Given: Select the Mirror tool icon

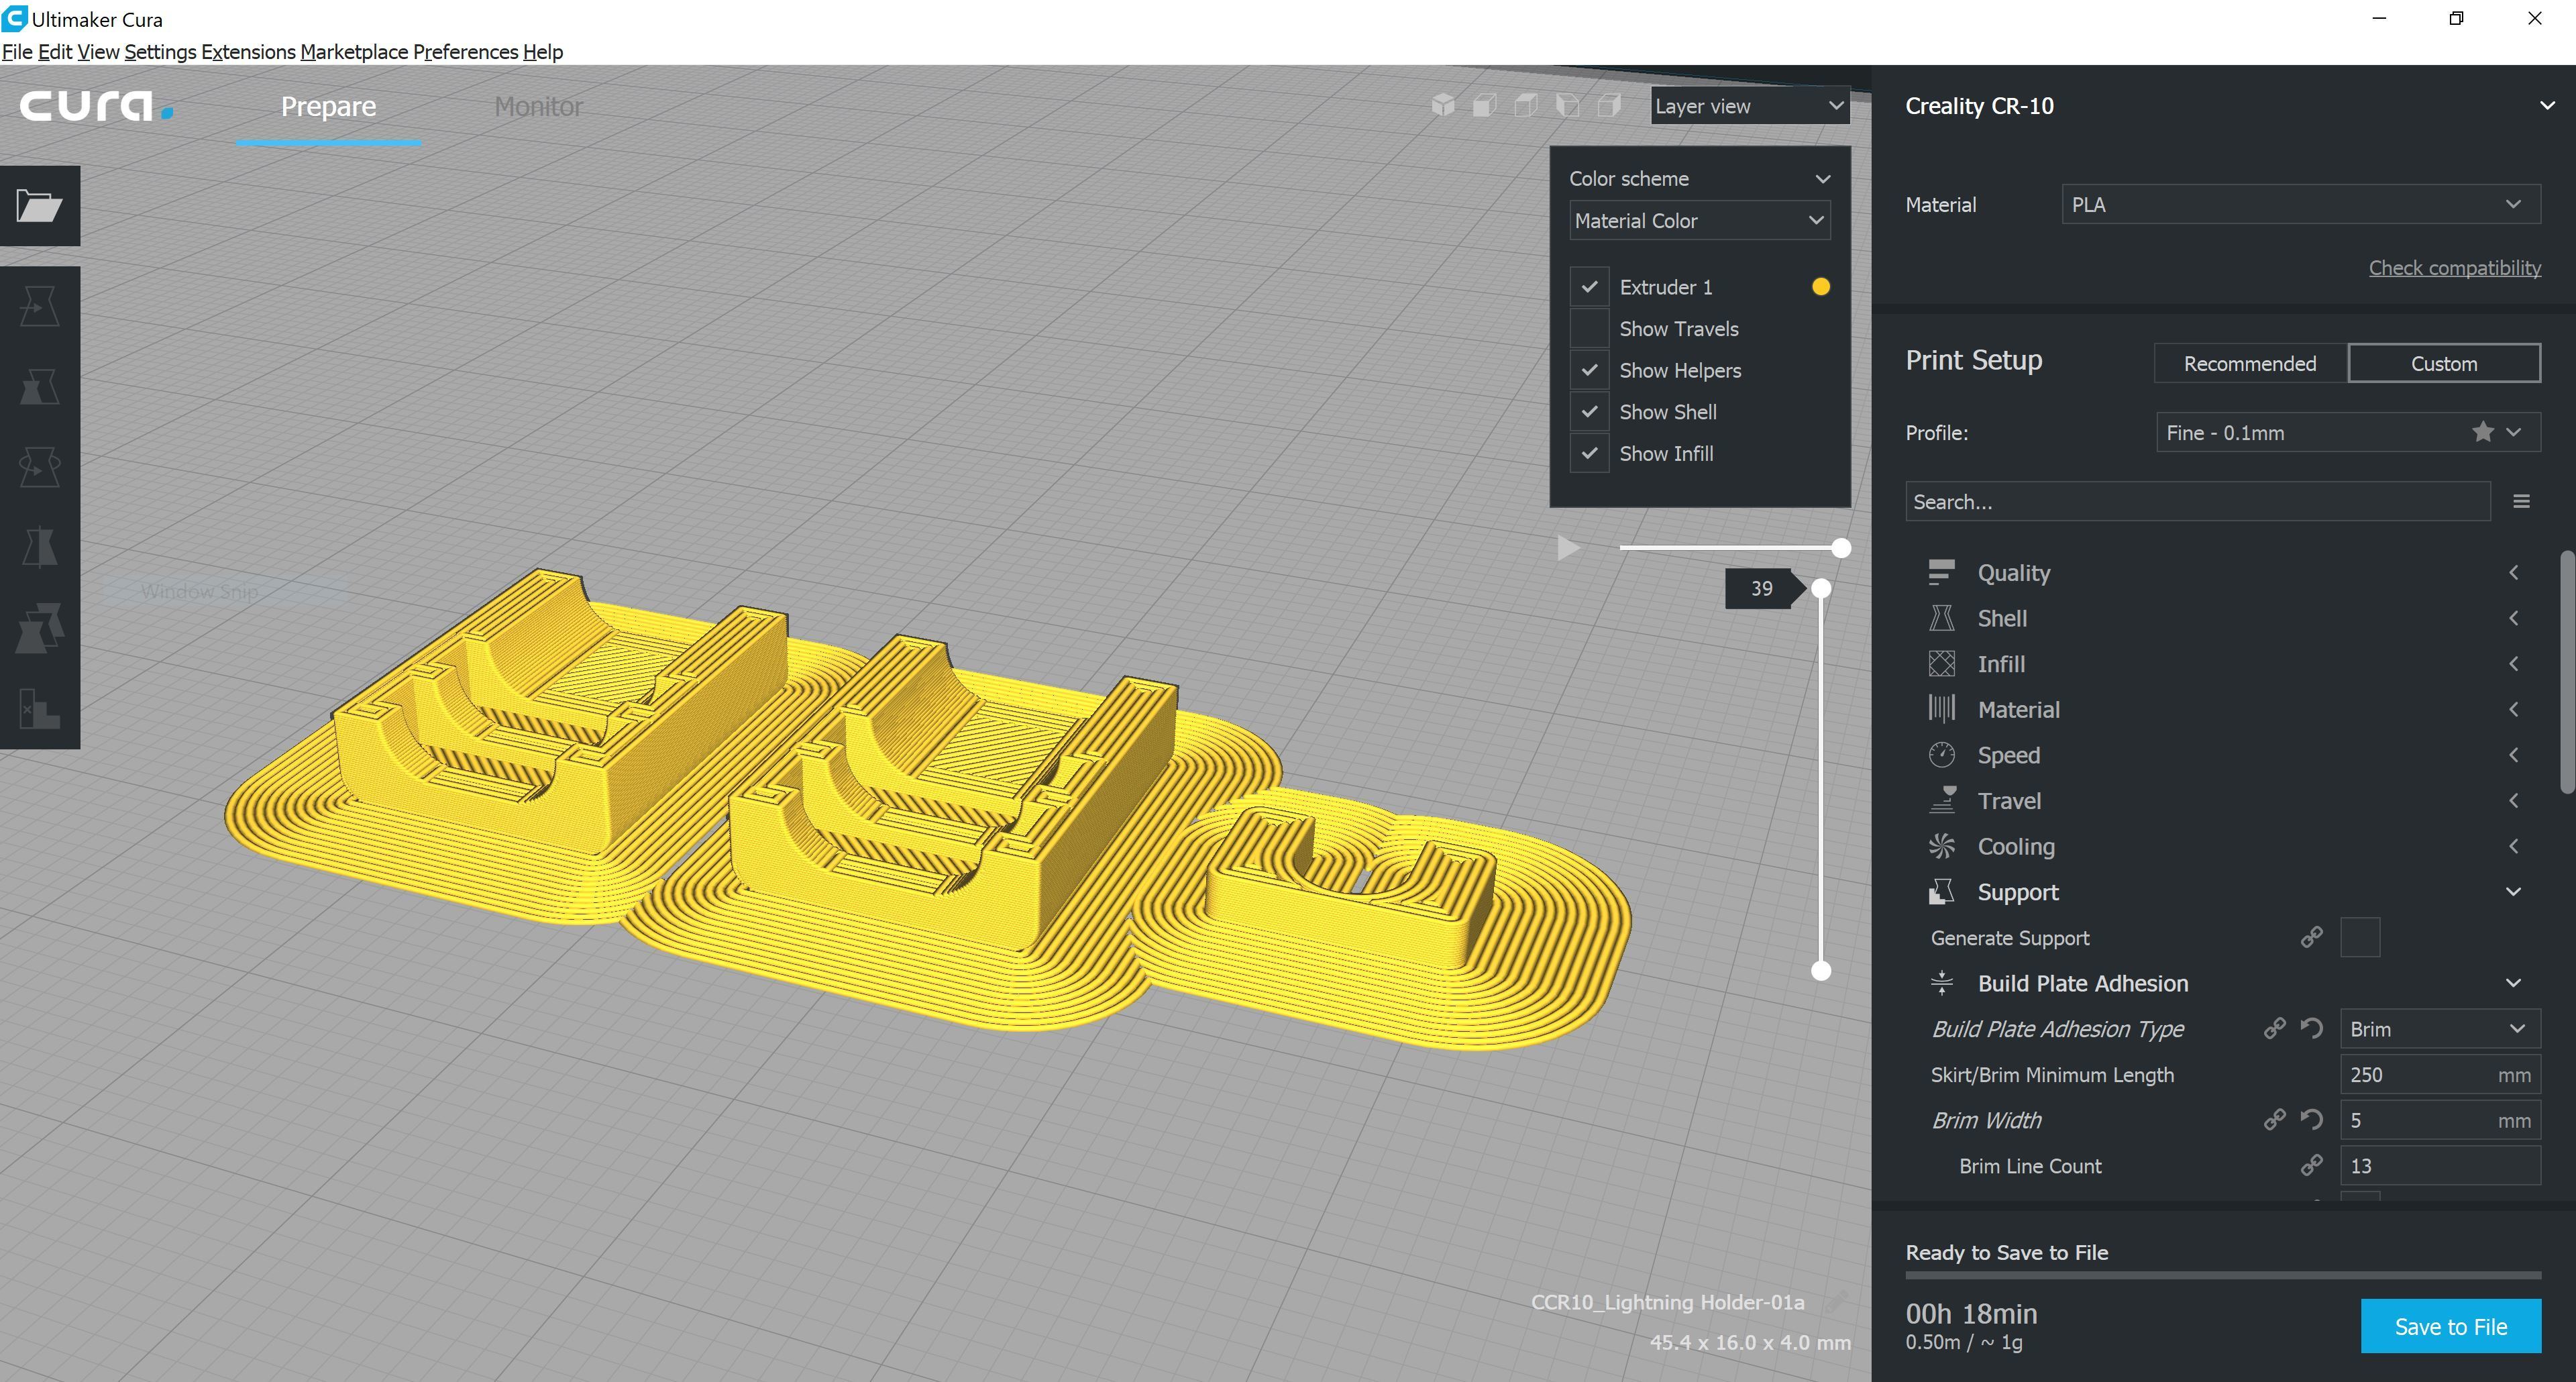Looking at the screenshot, I should [x=39, y=547].
